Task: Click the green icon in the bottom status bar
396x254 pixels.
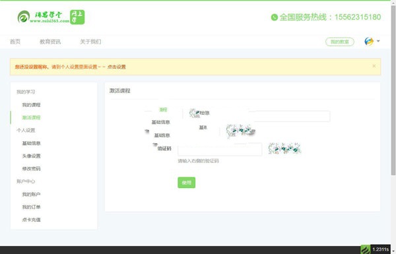Action: [365, 249]
